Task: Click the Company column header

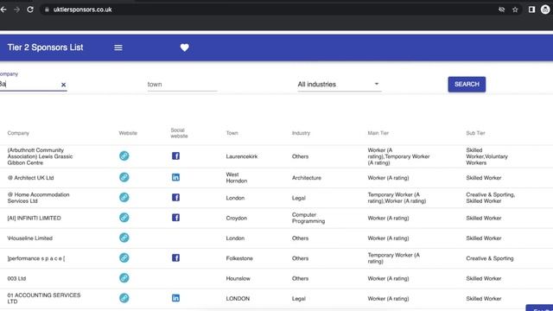Action: click(x=18, y=133)
